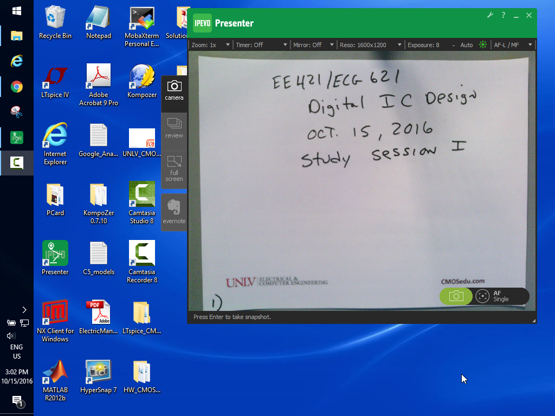Change ENG US input language
The image size is (555, 416).
pos(17,352)
